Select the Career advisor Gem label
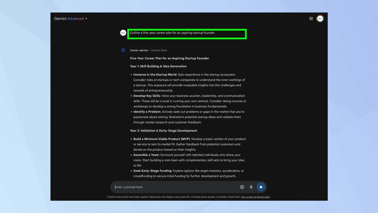The height and width of the screenshot is (213, 378). coord(139,50)
